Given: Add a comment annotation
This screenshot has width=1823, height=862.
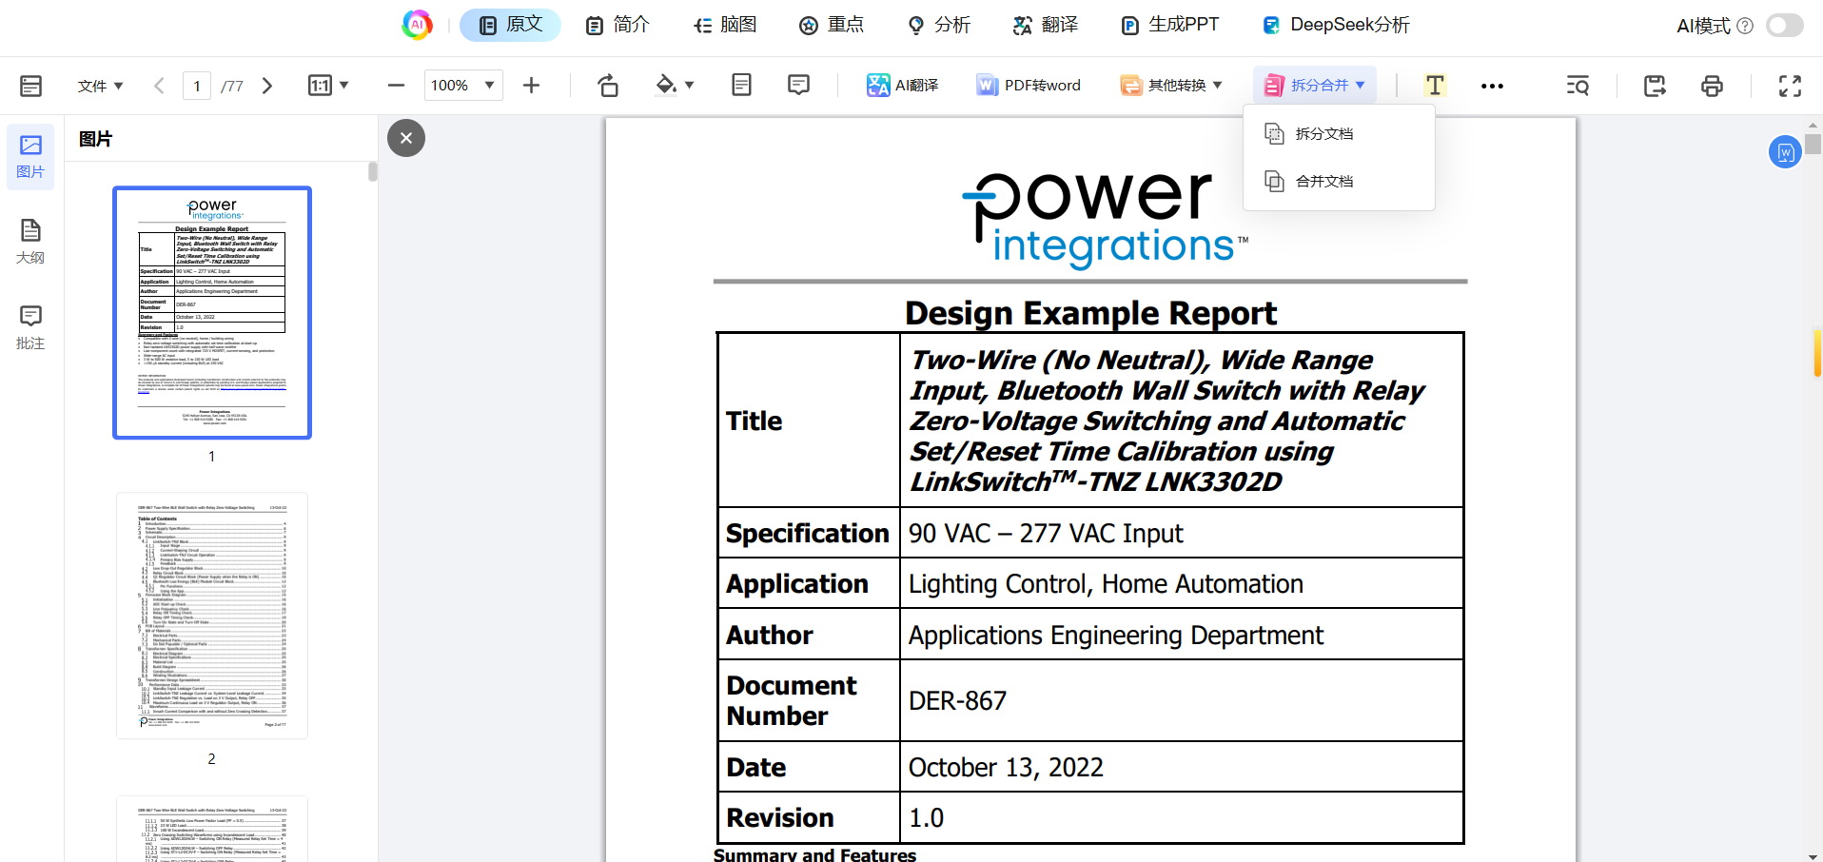Looking at the screenshot, I should [x=798, y=86].
